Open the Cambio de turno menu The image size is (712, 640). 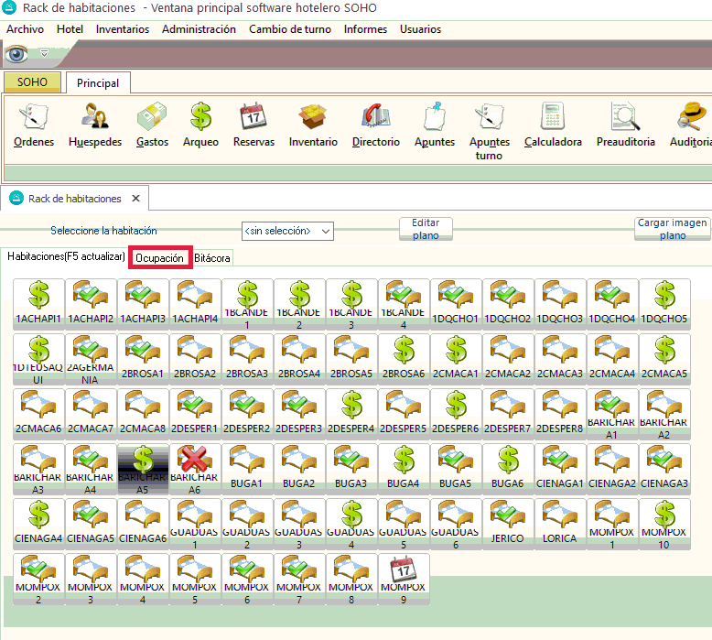point(290,29)
